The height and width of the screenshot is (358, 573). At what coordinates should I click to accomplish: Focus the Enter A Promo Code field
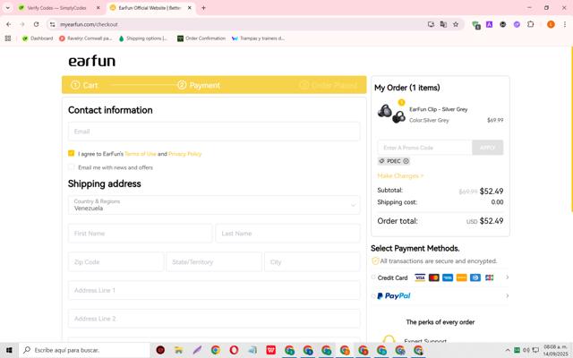pyautogui.click(x=424, y=148)
